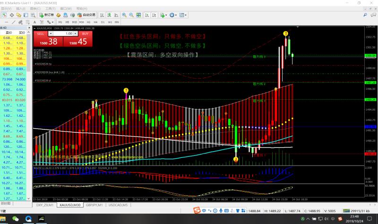Switch chart to candlestick mode
The width and height of the screenshot is (378, 224).
click(109, 15)
